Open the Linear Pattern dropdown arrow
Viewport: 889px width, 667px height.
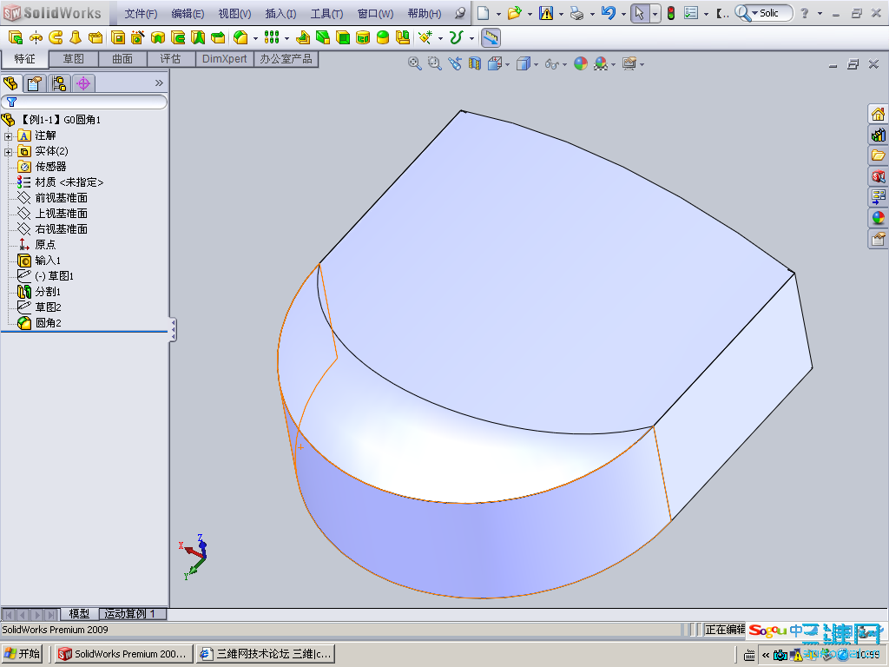click(x=286, y=38)
